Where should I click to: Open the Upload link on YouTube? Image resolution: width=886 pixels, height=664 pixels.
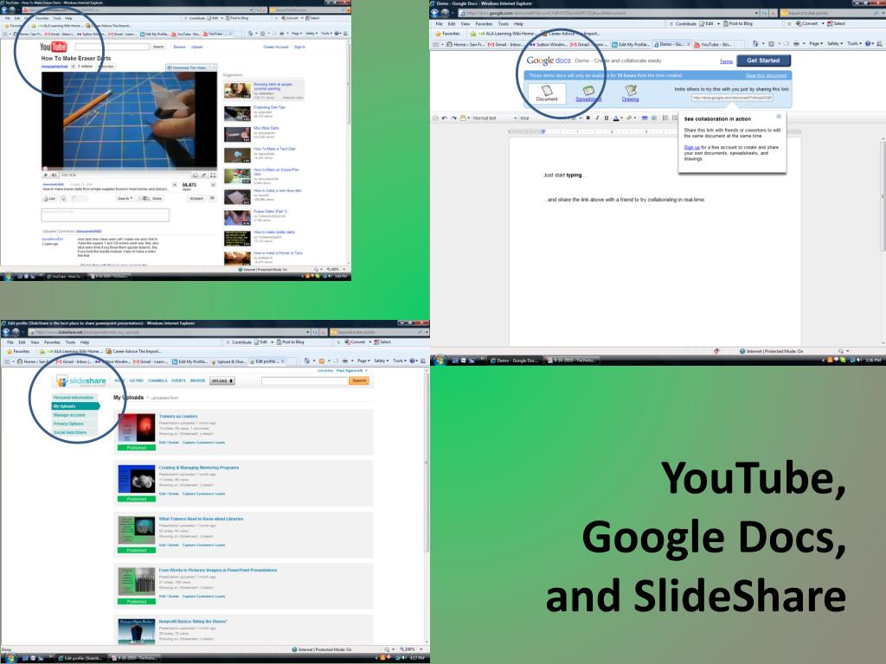click(x=196, y=47)
